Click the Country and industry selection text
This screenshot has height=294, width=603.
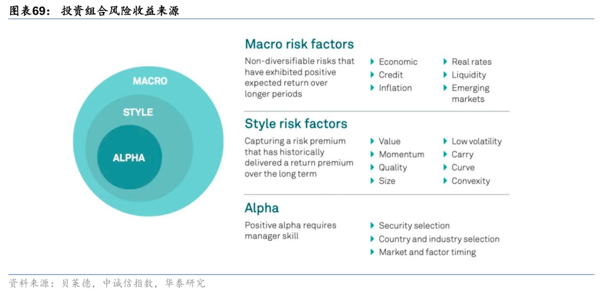pyautogui.click(x=439, y=239)
